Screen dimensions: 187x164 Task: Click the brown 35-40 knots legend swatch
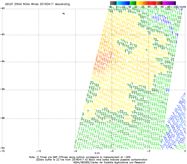coord(159,3)
